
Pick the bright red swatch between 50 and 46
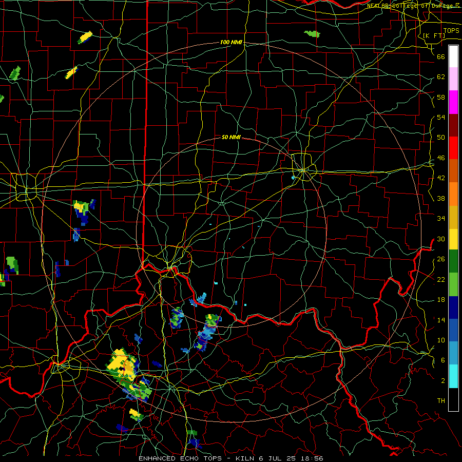tap(453, 148)
